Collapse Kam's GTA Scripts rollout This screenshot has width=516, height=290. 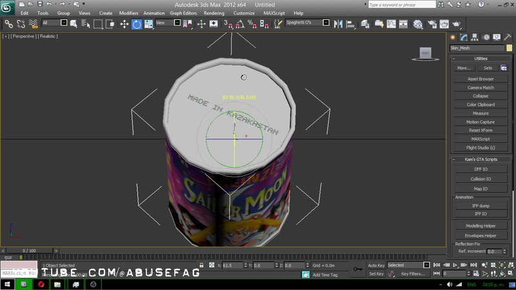481,159
